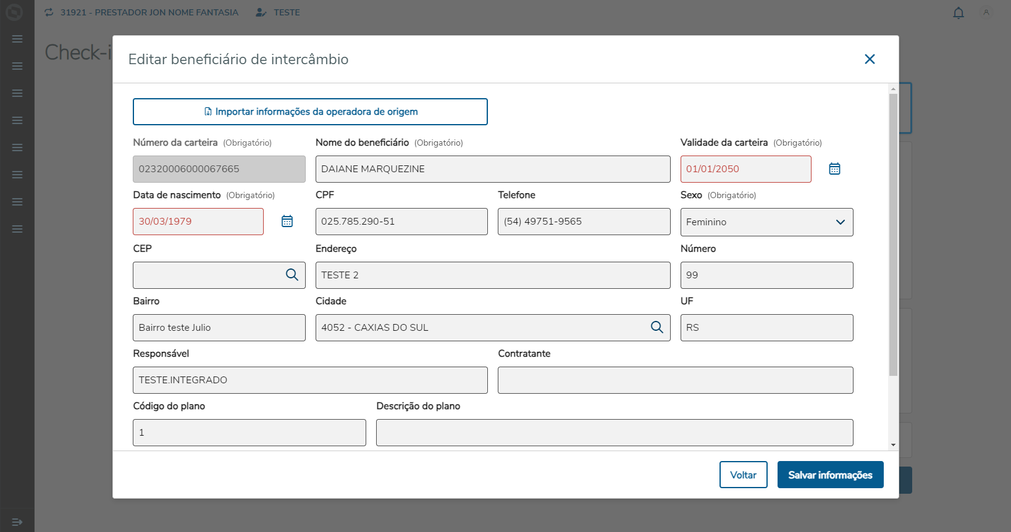Click the top sidebar menu item
The image size is (1011, 532).
17,39
